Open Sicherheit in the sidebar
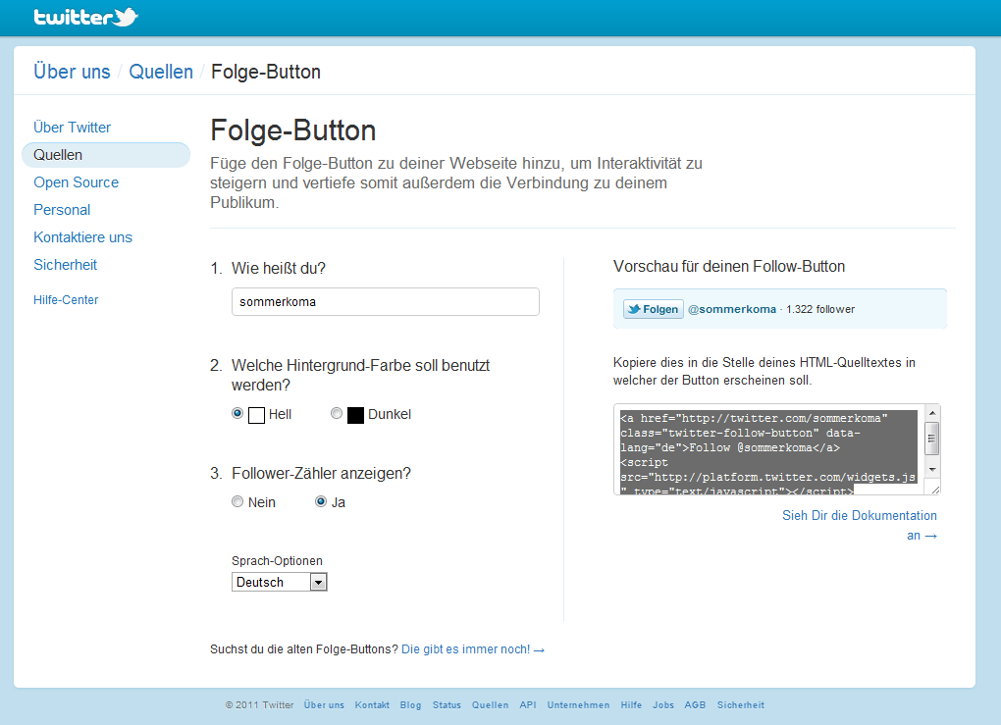1001x725 pixels. [65, 265]
